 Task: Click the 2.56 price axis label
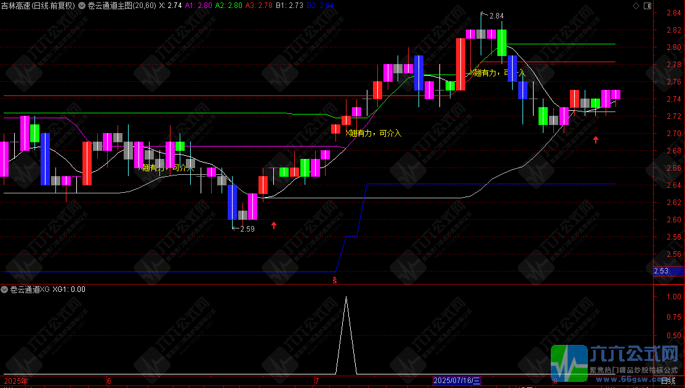[x=674, y=254]
